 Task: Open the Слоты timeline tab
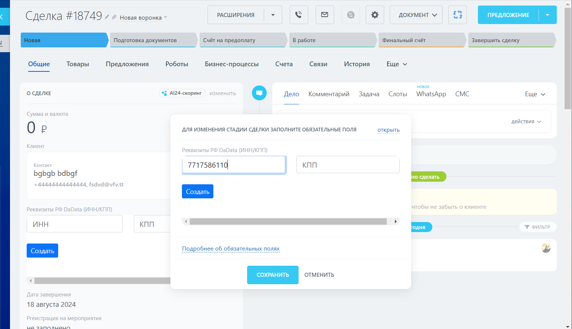[398, 94]
